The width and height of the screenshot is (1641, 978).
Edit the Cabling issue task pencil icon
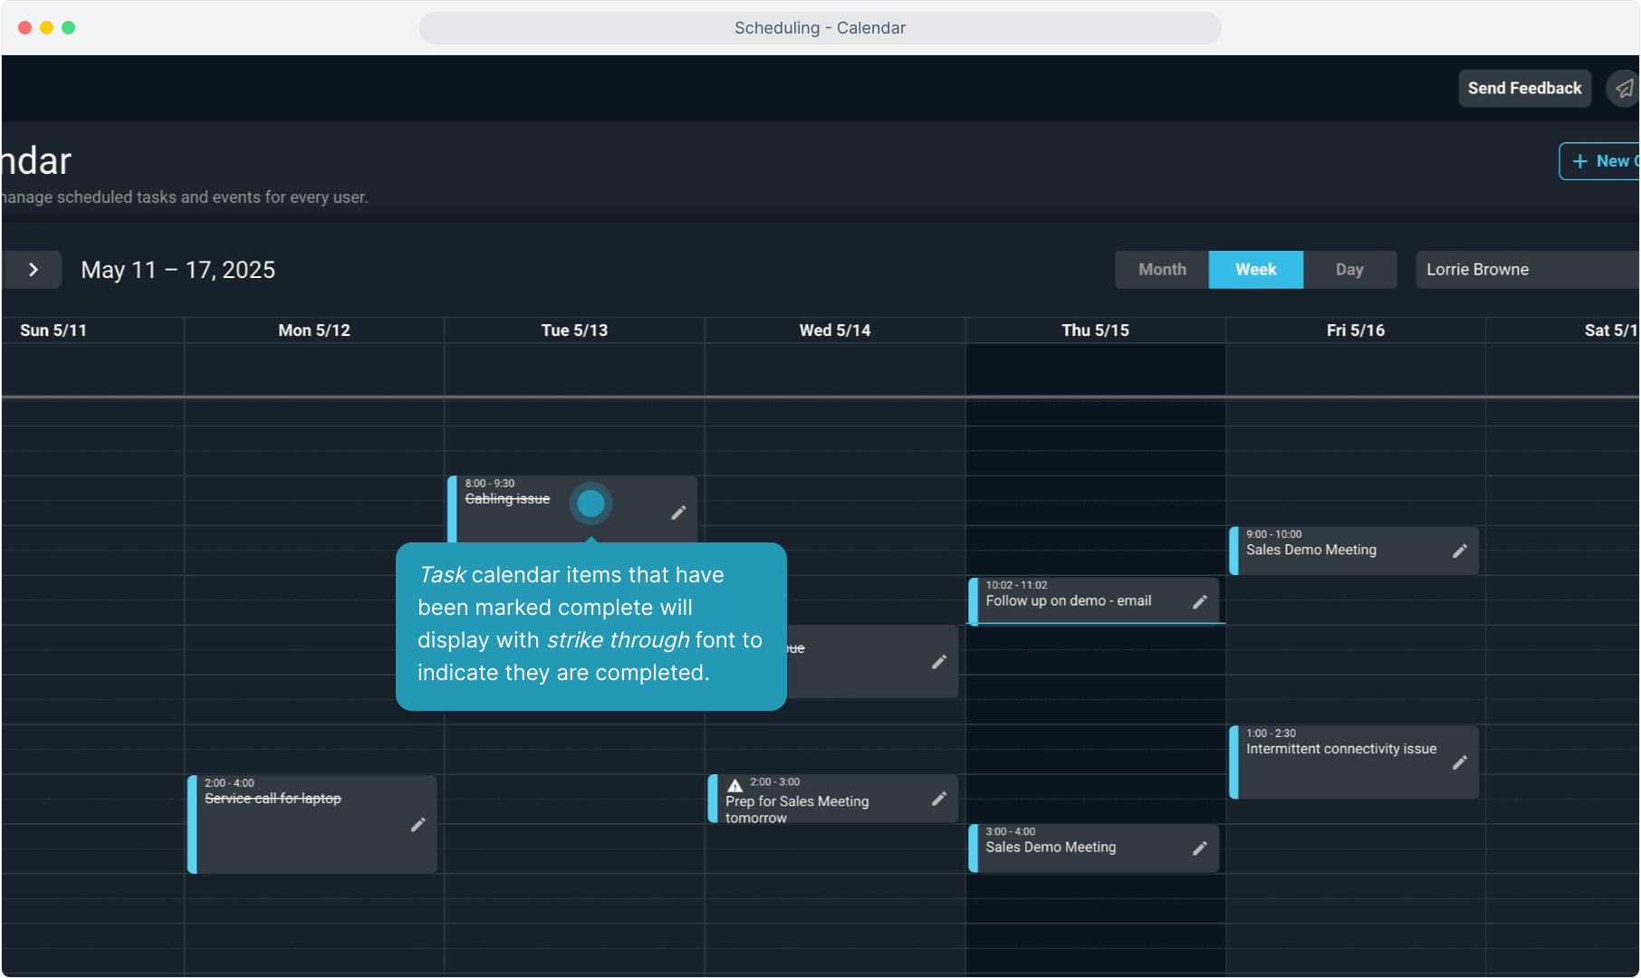point(678,513)
